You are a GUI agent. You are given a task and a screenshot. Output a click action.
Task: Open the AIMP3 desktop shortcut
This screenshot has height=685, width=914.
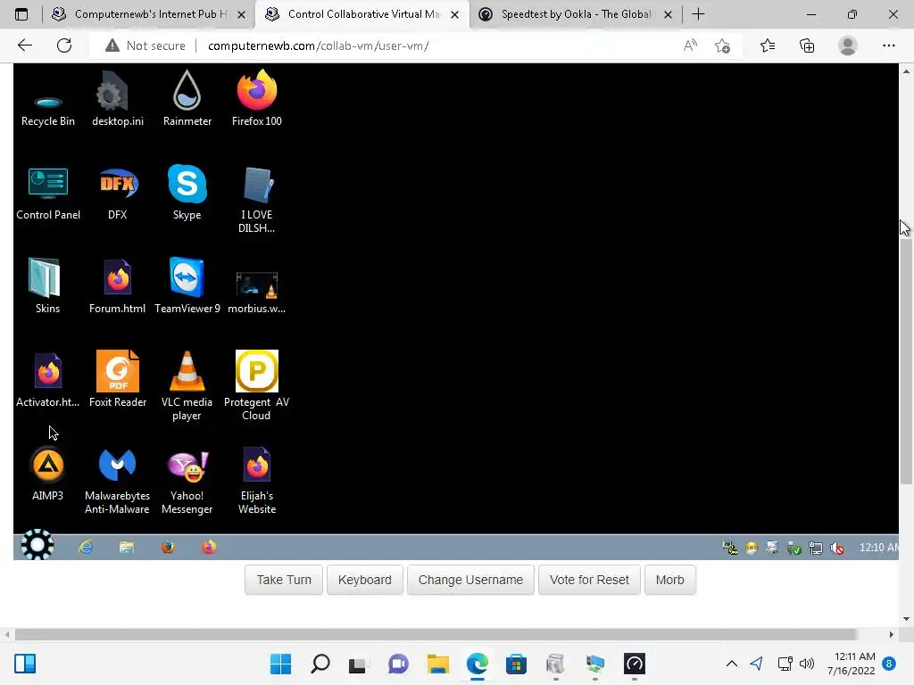click(48, 475)
